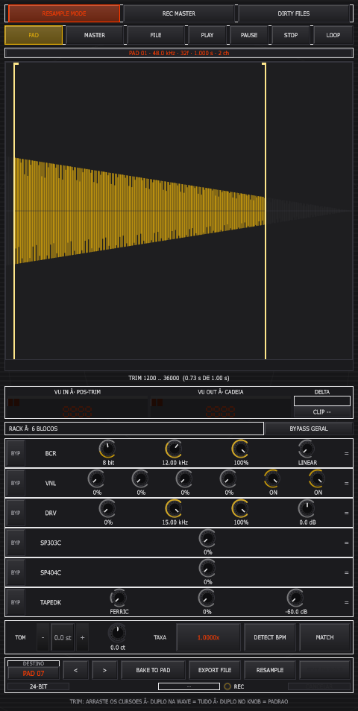
Task: Click PAD 07 destination field
Action: (x=34, y=674)
